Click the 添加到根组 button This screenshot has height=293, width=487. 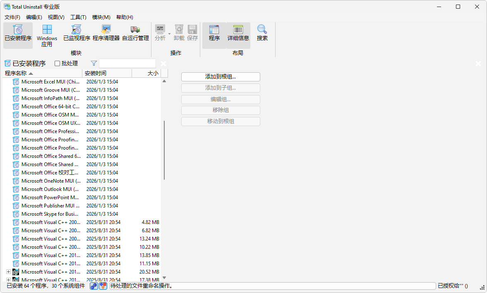(x=221, y=76)
